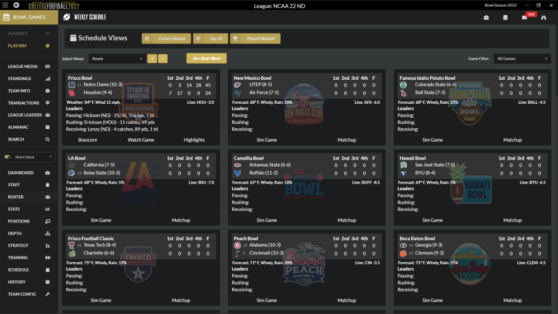Open Matchup for Hawaii Bowl

pyautogui.click(x=512, y=220)
